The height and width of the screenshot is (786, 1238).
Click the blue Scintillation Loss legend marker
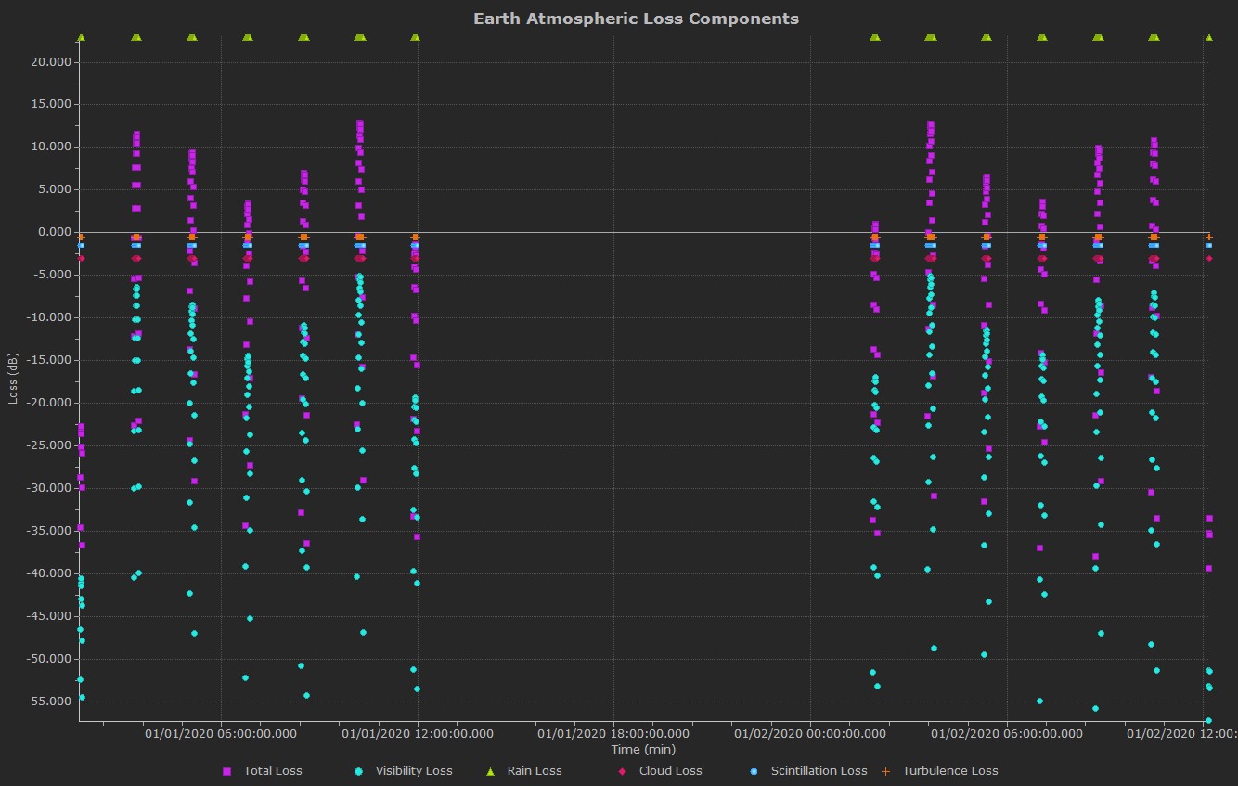coord(754,771)
